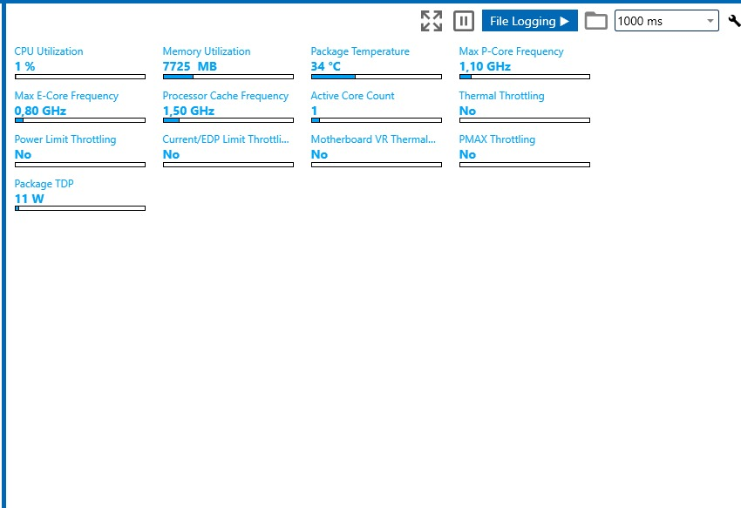Select the Processor Cache Frequency label
This screenshot has width=741, height=508.
(x=226, y=96)
